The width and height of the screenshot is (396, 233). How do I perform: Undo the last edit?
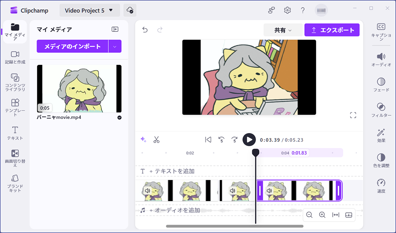coord(145,30)
